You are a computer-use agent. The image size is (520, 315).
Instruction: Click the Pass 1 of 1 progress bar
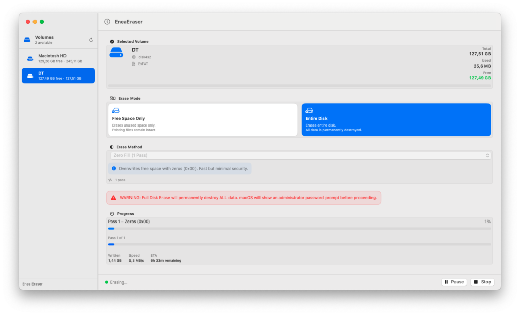299,244
